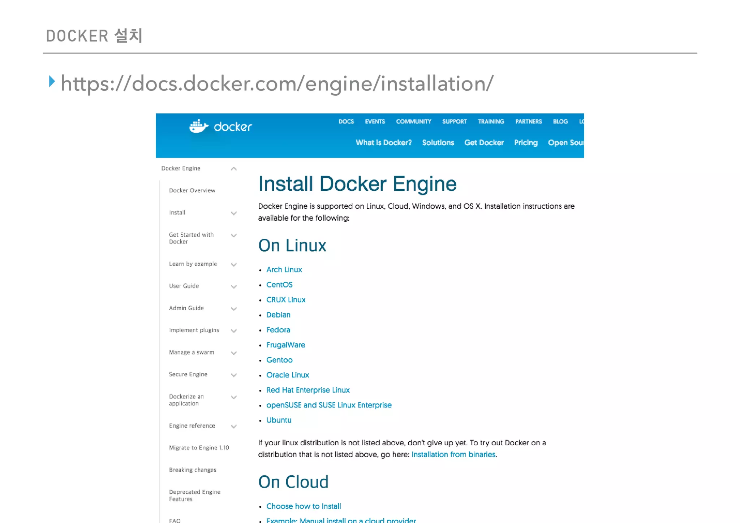Open Red Hat Enterprise Linux link
The width and height of the screenshot is (740, 523).
(308, 390)
